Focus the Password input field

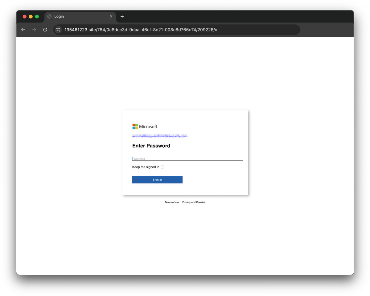(x=187, y=158)
